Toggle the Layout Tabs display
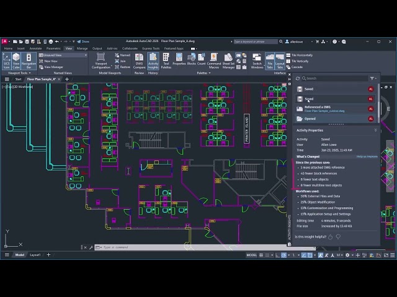Viewport: 397px width, 297px height. tap(280, 61)
